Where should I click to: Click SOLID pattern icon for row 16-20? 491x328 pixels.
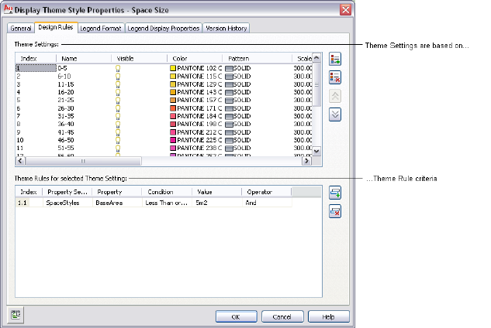point(229,93)
